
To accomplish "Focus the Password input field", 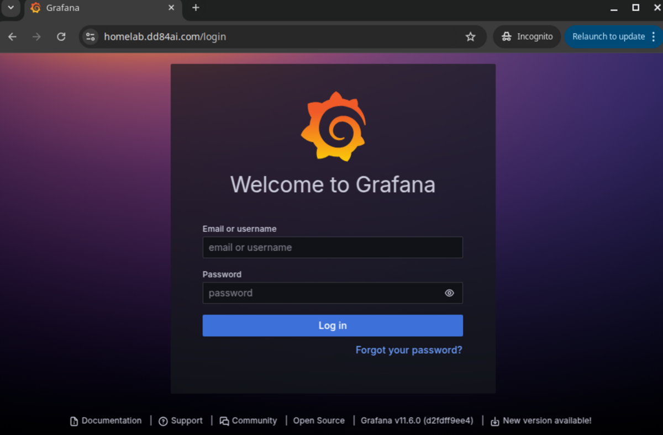I will pyautogui.click(x=323, y=293).
